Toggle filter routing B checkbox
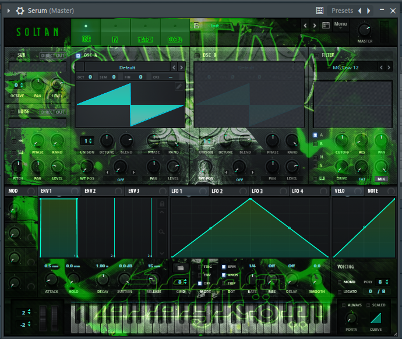 [x=315, y=144]
